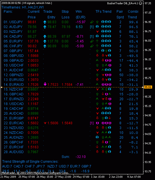Click the blue up trade arrow for AUDJPY
The image size is (155, 180).
pos(45,27)
